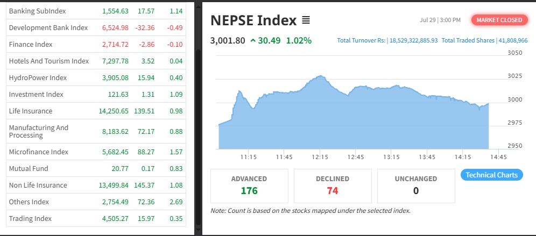Click the Declined stocks count box
The image size is (536, 236).
point(332,185)
